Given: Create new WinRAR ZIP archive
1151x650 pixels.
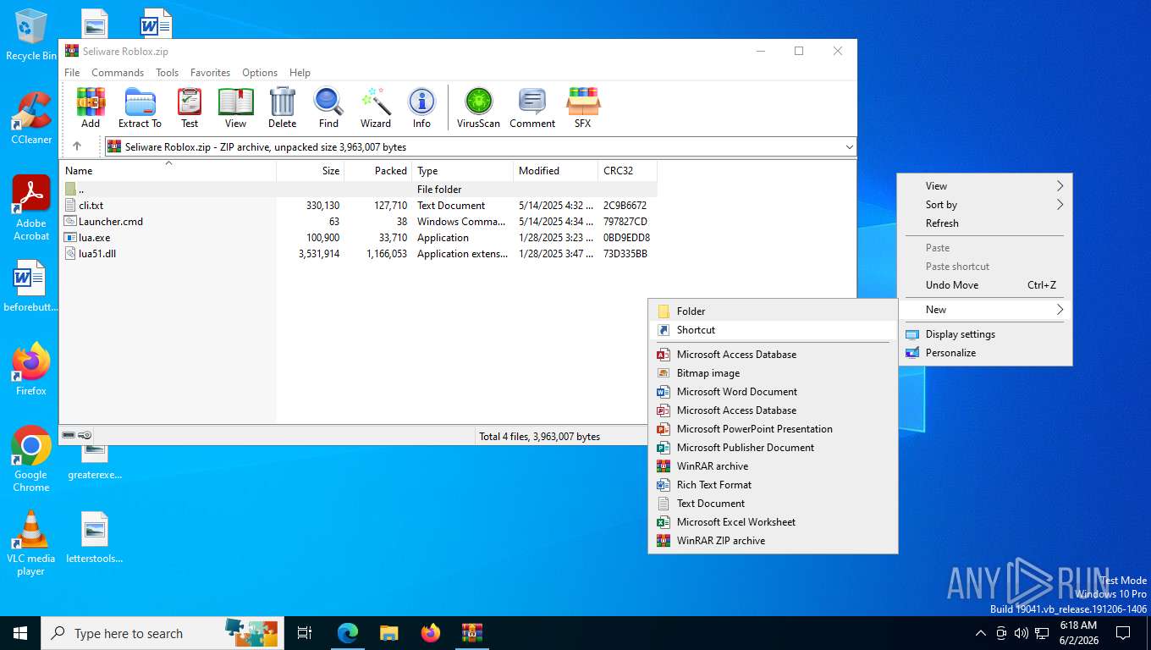Looking at the screenshot, I should point(773,541).
